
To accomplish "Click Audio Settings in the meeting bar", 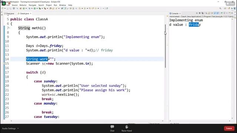I will (x=9, y=129).
